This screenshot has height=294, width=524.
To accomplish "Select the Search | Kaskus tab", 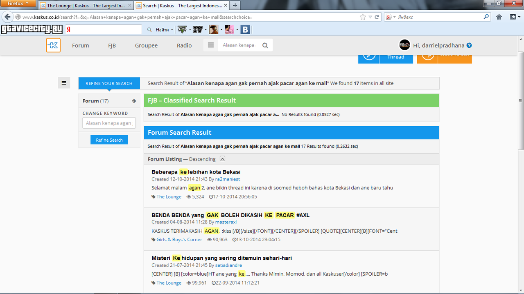I will coord(182,5).
